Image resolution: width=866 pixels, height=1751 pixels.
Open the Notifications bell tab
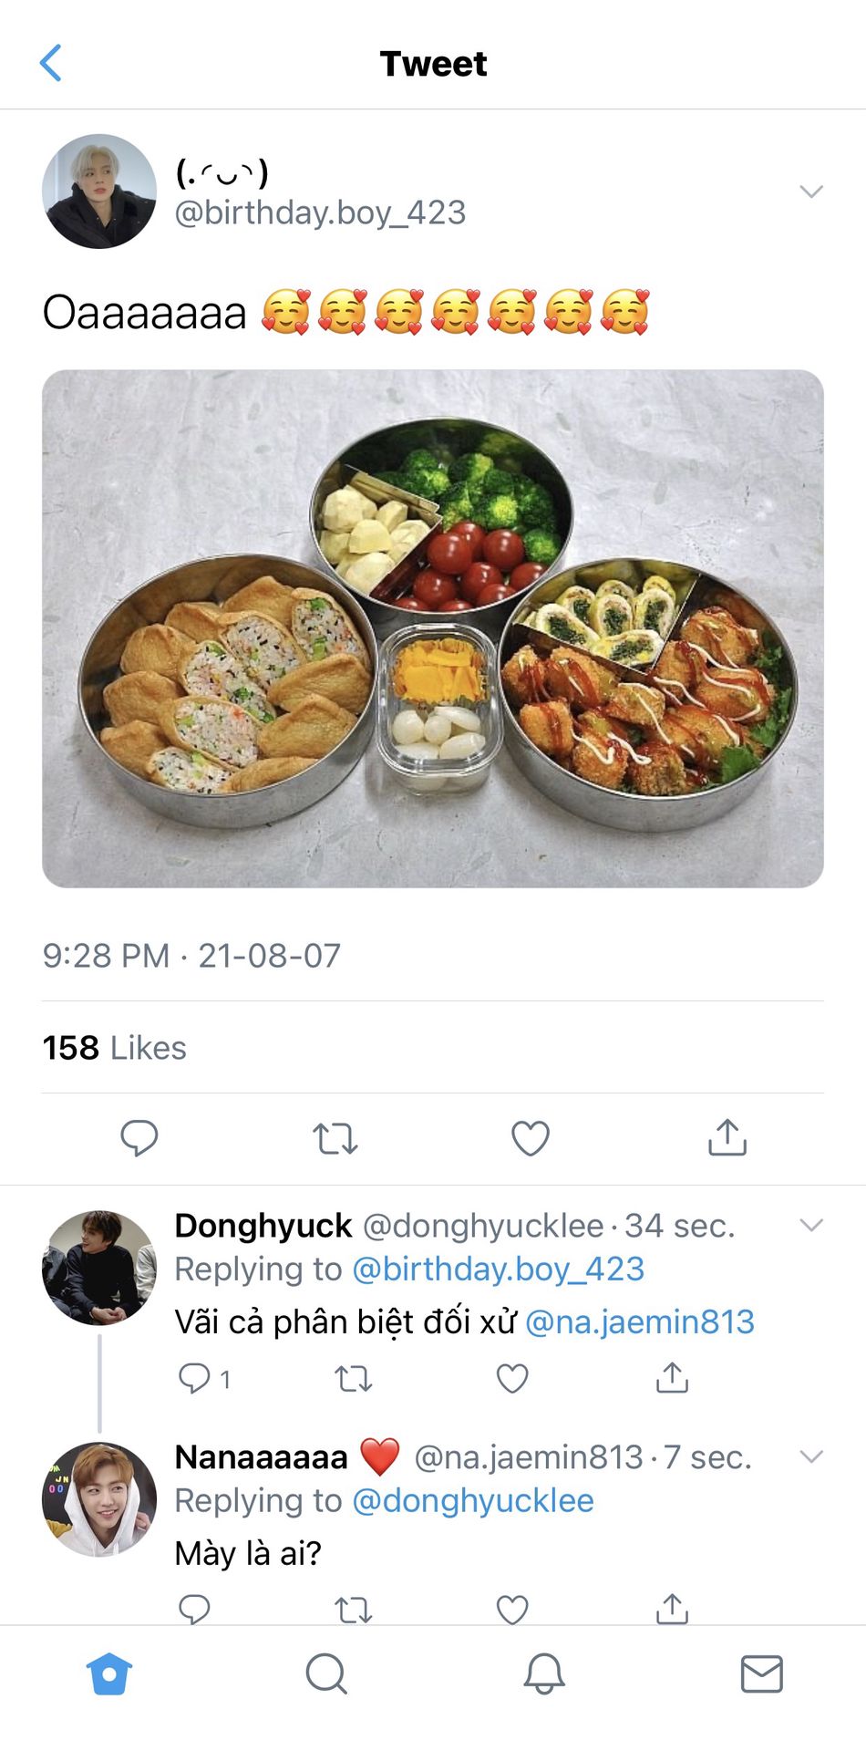[543, 1673]
